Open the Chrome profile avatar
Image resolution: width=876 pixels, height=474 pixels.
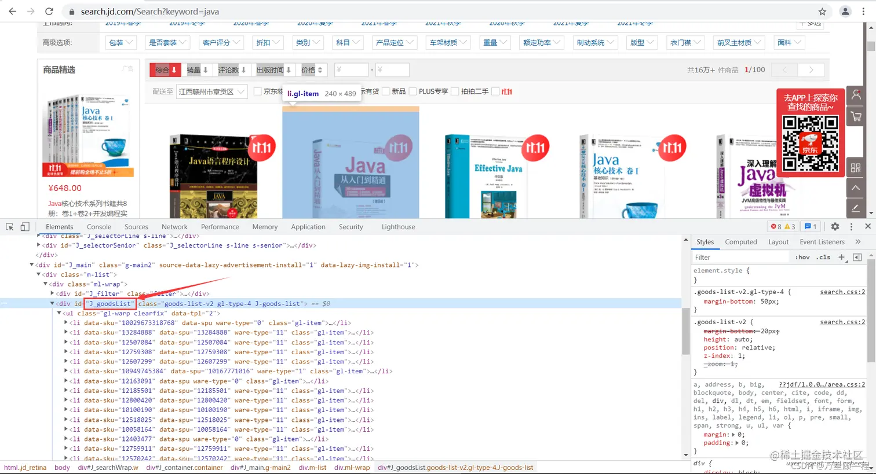click(845, 12)
